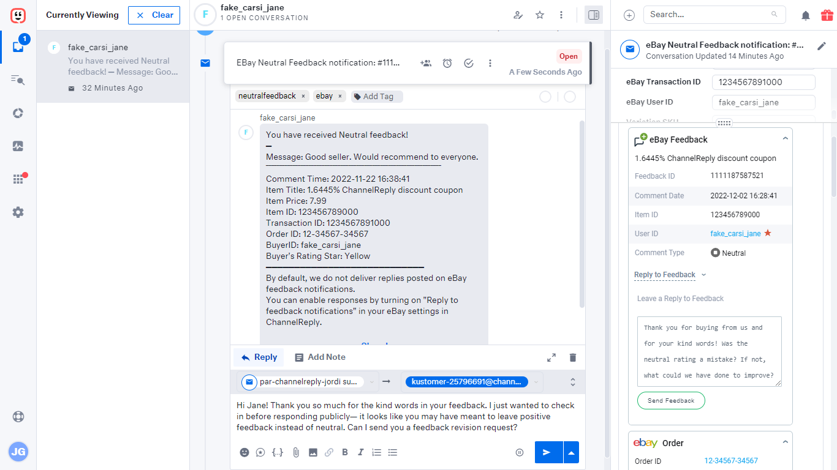Screen dimensions: 837x470
Task: Toggle the right insight panel layout icon
Action: pos(593,15)
